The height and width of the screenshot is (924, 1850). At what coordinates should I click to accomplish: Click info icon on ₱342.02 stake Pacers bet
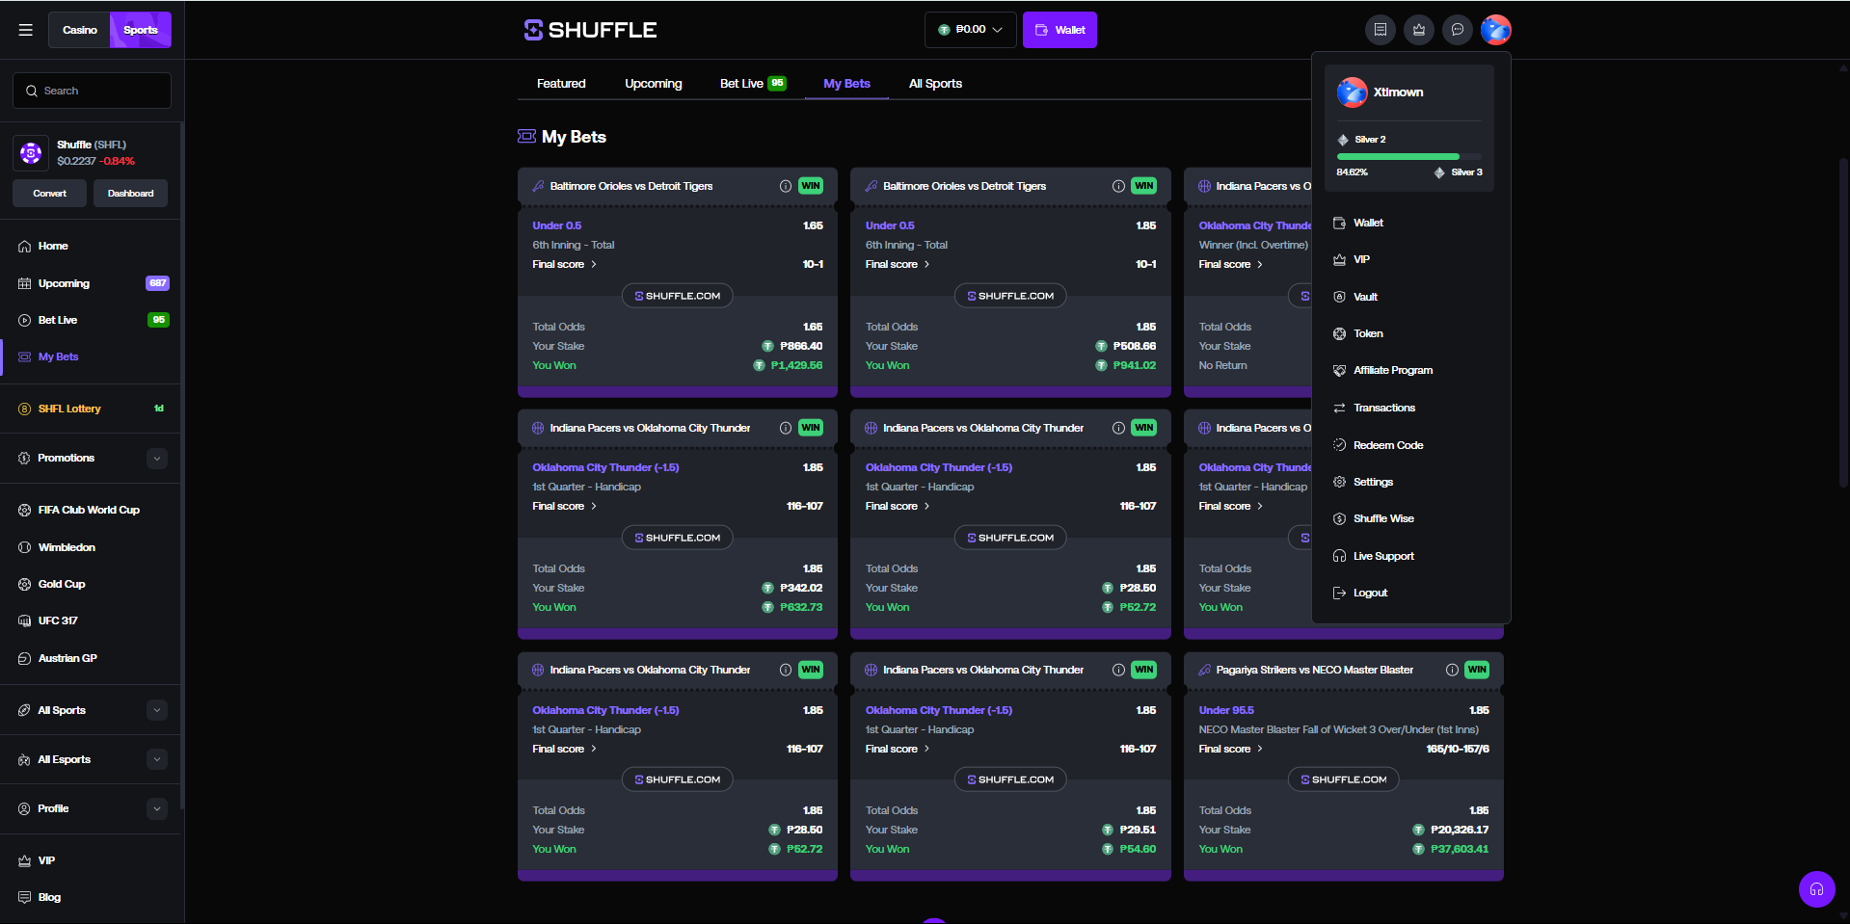click(786, 428)
